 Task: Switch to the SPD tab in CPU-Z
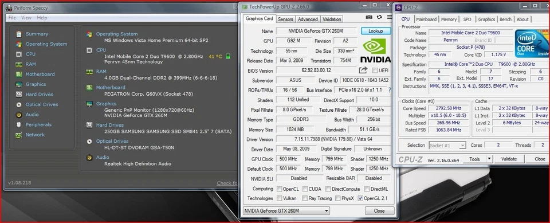point(467,19)
